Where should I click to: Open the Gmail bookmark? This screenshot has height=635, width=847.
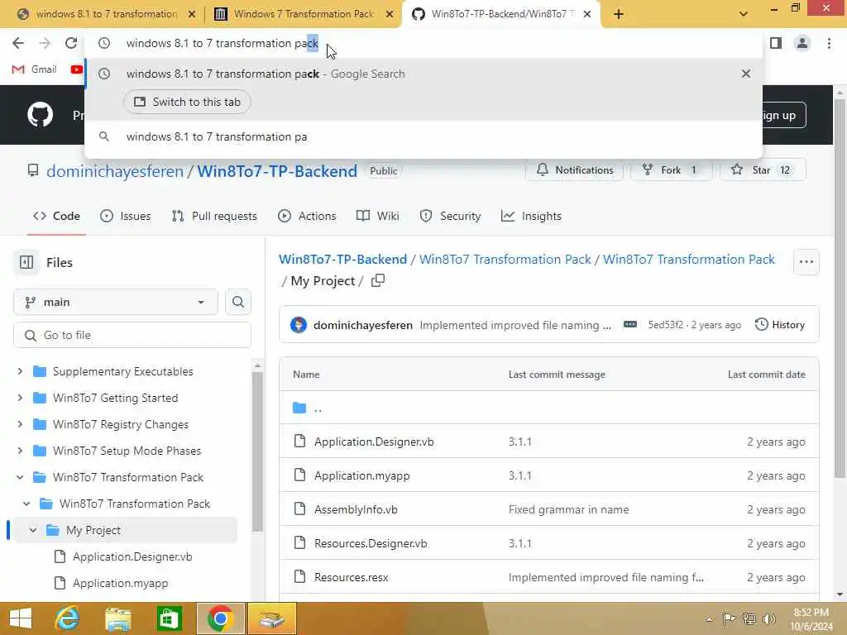coord(34,69)
